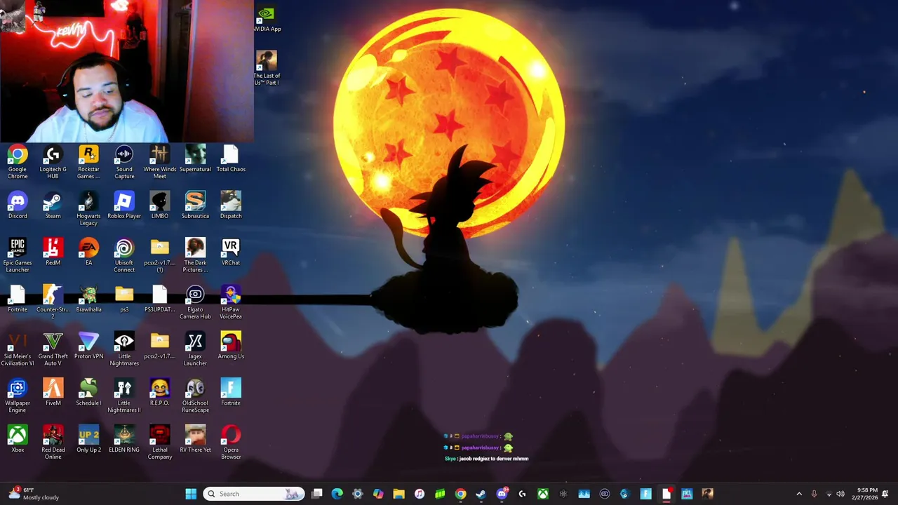Image resolution: width=898 pixels, height=505 pixels.
Task: Select the EA app desktop icon
Action: [x=88, y=252]
